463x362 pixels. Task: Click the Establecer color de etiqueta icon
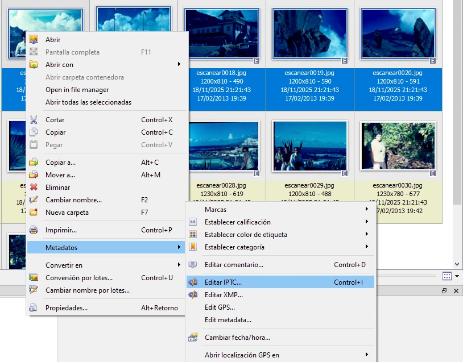(x=193, y=235)
